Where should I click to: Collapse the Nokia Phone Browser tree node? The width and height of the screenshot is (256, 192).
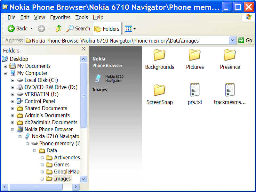tap(12, 130)
